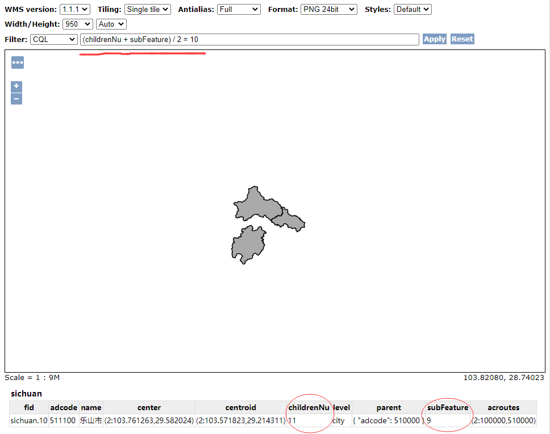
Task: Click the 乐山市 name cell
Action: click(91, 420)
